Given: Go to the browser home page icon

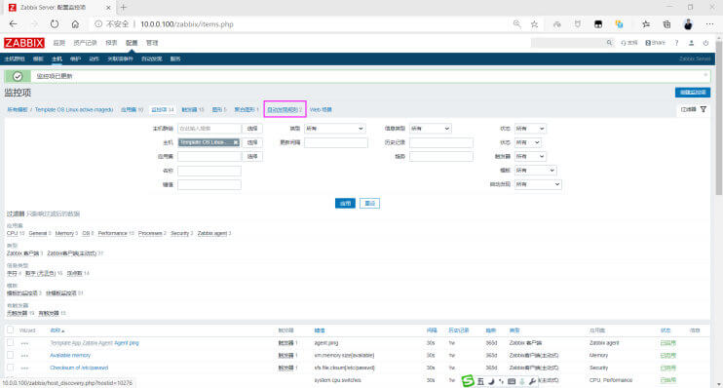Looking at the screenshot, I should click(x=75, y=24).
